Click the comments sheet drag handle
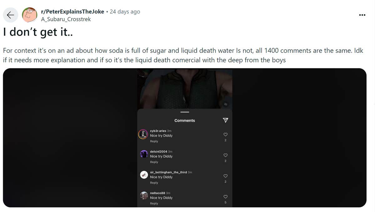 [185, 112]
